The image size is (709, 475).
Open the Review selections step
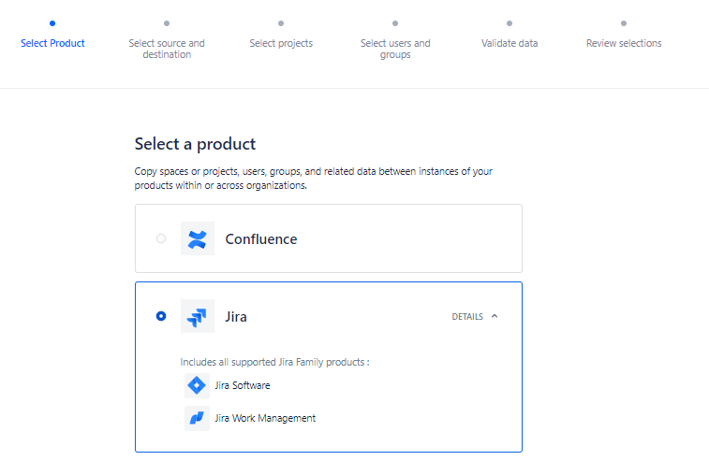coord(624,43)
